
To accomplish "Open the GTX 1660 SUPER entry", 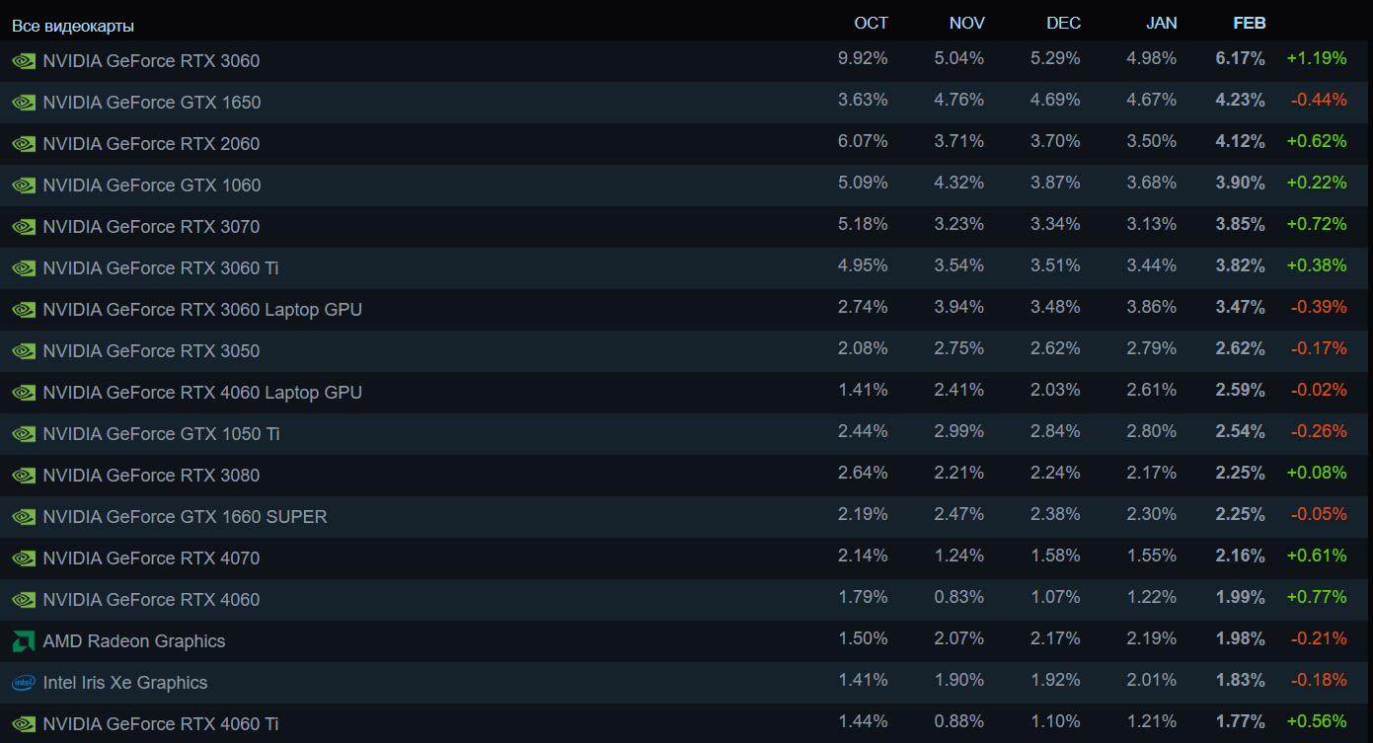I will [x=185, y=517].
